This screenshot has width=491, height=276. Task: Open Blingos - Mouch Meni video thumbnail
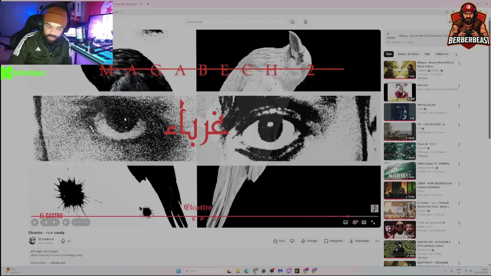click(400, 70)
